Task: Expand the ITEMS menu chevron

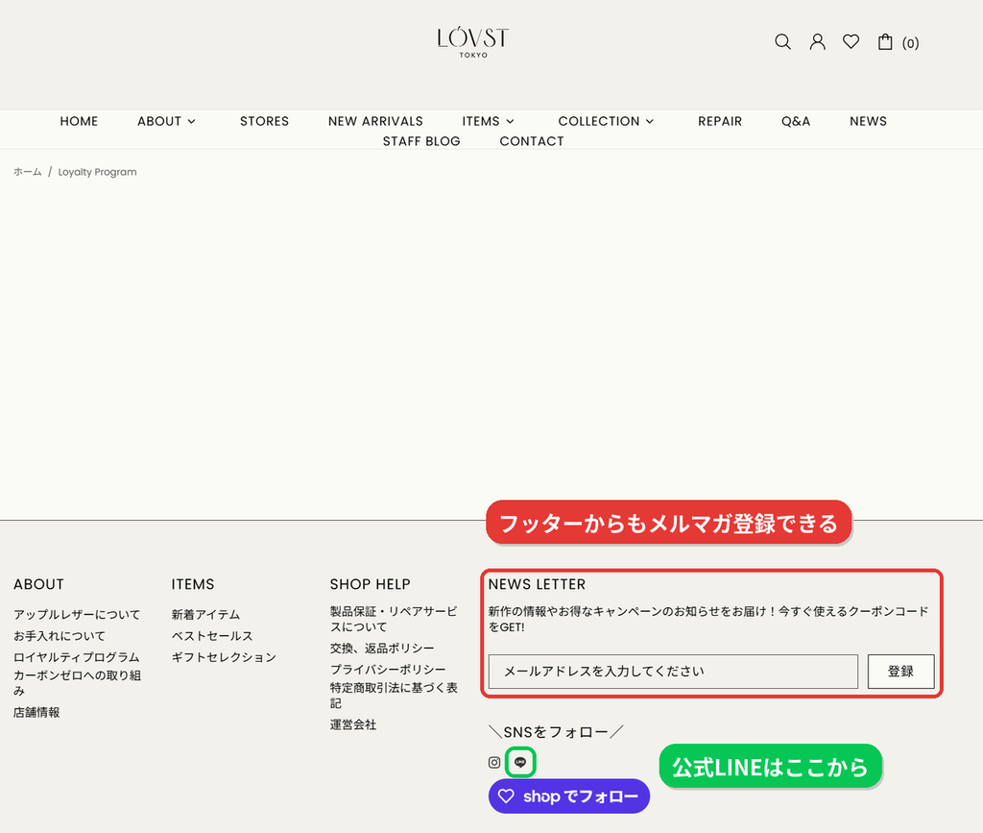Action: tap(511, 122)
